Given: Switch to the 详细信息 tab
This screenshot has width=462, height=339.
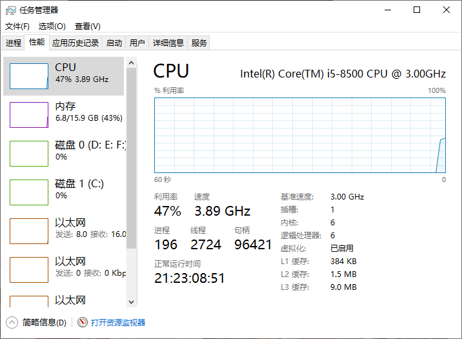Looking at the screenshot, I should point(168,43).
